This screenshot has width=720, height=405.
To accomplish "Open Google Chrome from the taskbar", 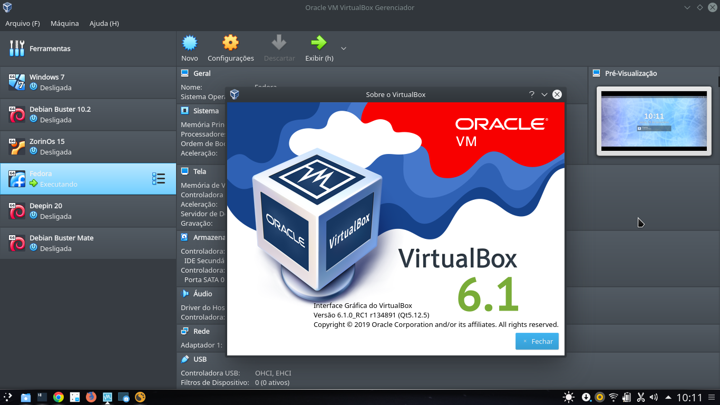I will click(59, 397).
